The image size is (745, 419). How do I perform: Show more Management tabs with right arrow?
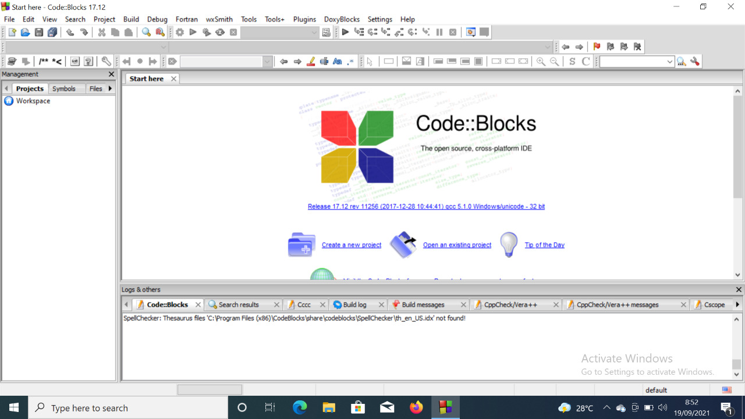(x=110, y=88)
